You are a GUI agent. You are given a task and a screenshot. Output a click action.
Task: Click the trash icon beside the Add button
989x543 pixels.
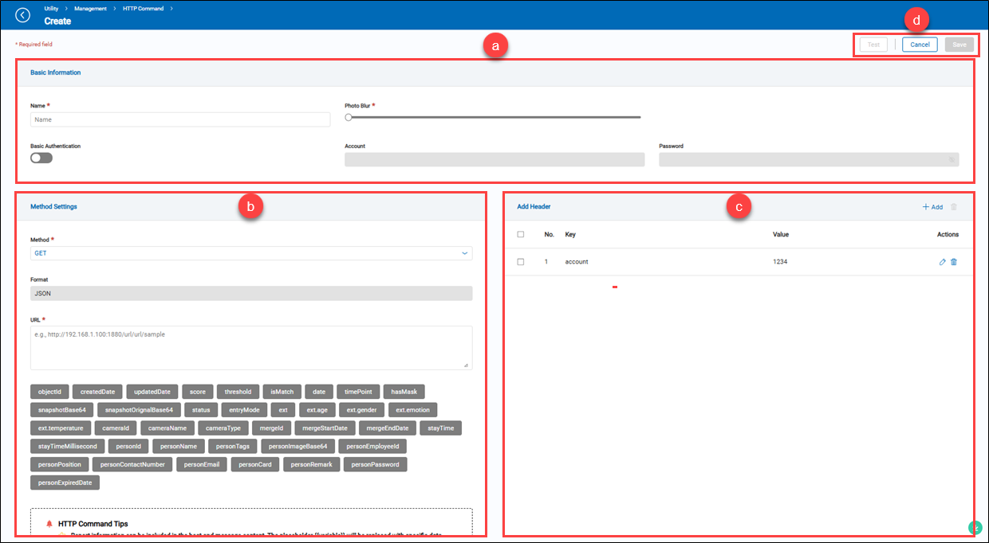click(x=954, y=207)
